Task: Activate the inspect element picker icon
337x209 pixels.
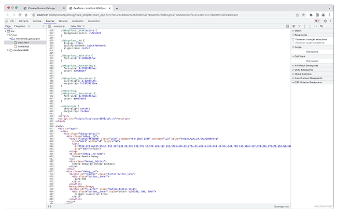Action: [x=7, y=21]
